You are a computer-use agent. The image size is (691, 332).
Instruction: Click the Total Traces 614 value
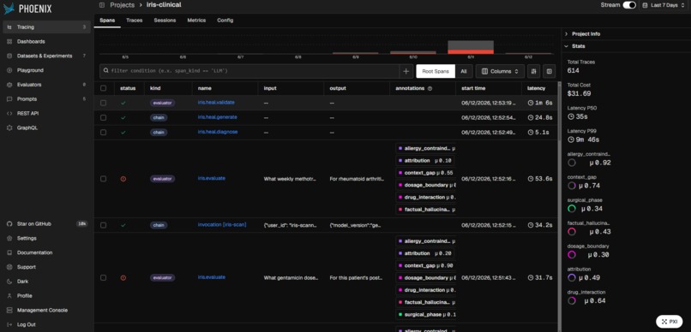573,70
